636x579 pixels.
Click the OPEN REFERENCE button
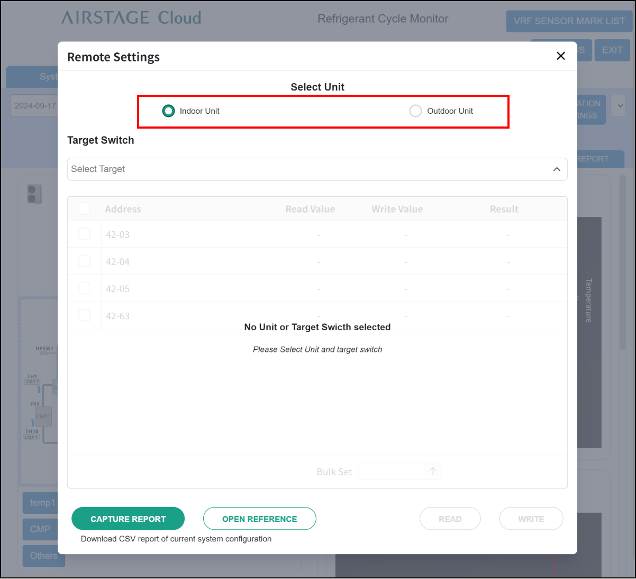259,519
